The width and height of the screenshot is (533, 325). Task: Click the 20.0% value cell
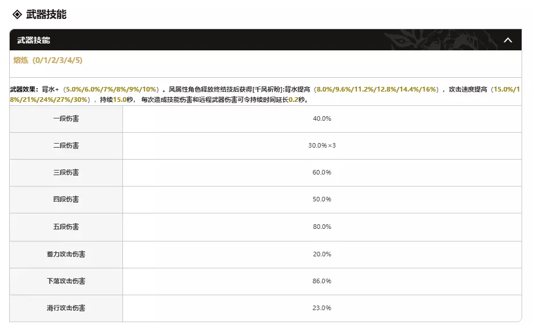322,254
